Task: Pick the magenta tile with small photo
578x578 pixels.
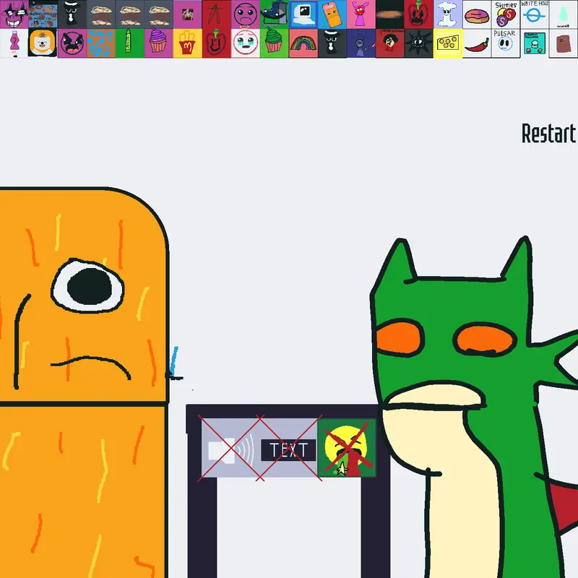Action: [x=188, y=14]
